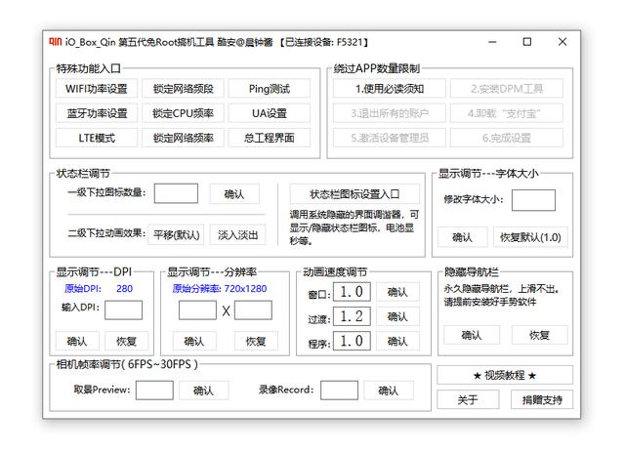Confirm resolution with 确认 button

coord(194,341)
